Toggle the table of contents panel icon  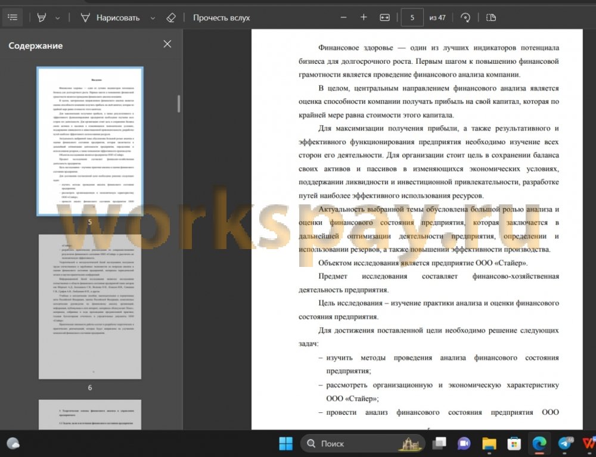[x=13, y=17]
